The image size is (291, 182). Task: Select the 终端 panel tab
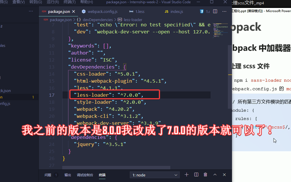pos(102,175)
